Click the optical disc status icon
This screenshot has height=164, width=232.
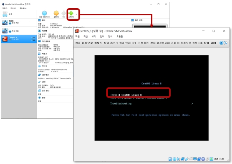pyautogui.click(x=175, y=159)
